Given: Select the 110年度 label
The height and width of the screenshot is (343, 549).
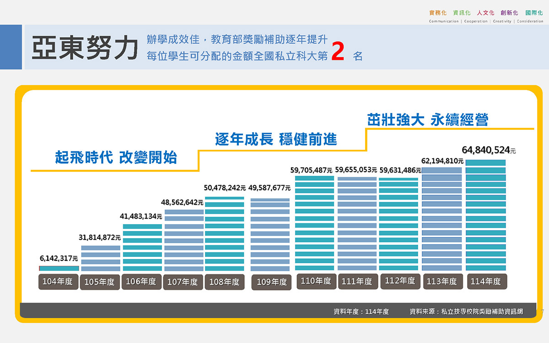Looking at the screenshot, I should pos(317,281).
